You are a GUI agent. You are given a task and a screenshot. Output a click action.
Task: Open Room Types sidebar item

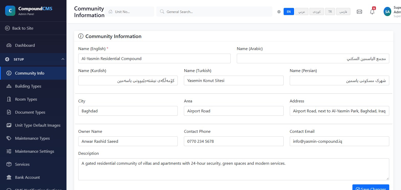(x=33, y=99)
